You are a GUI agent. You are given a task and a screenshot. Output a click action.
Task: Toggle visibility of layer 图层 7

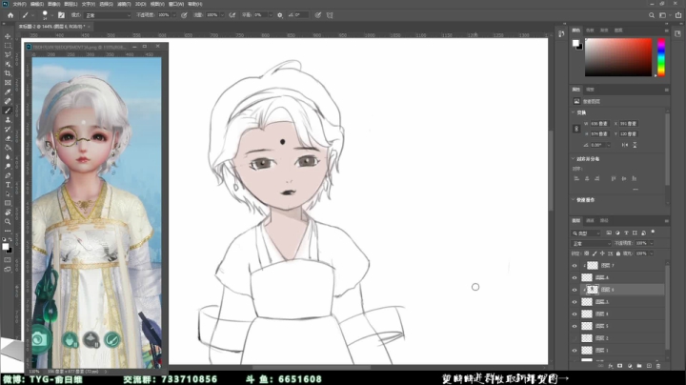click(575, 266)
